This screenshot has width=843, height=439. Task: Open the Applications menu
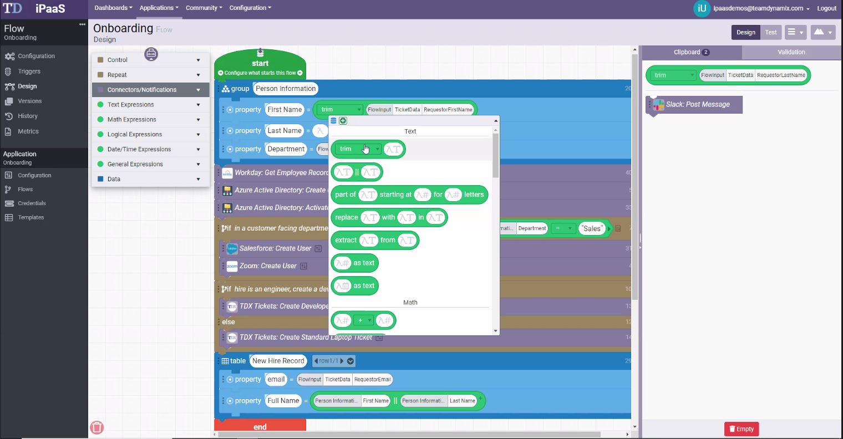(159, 8)
